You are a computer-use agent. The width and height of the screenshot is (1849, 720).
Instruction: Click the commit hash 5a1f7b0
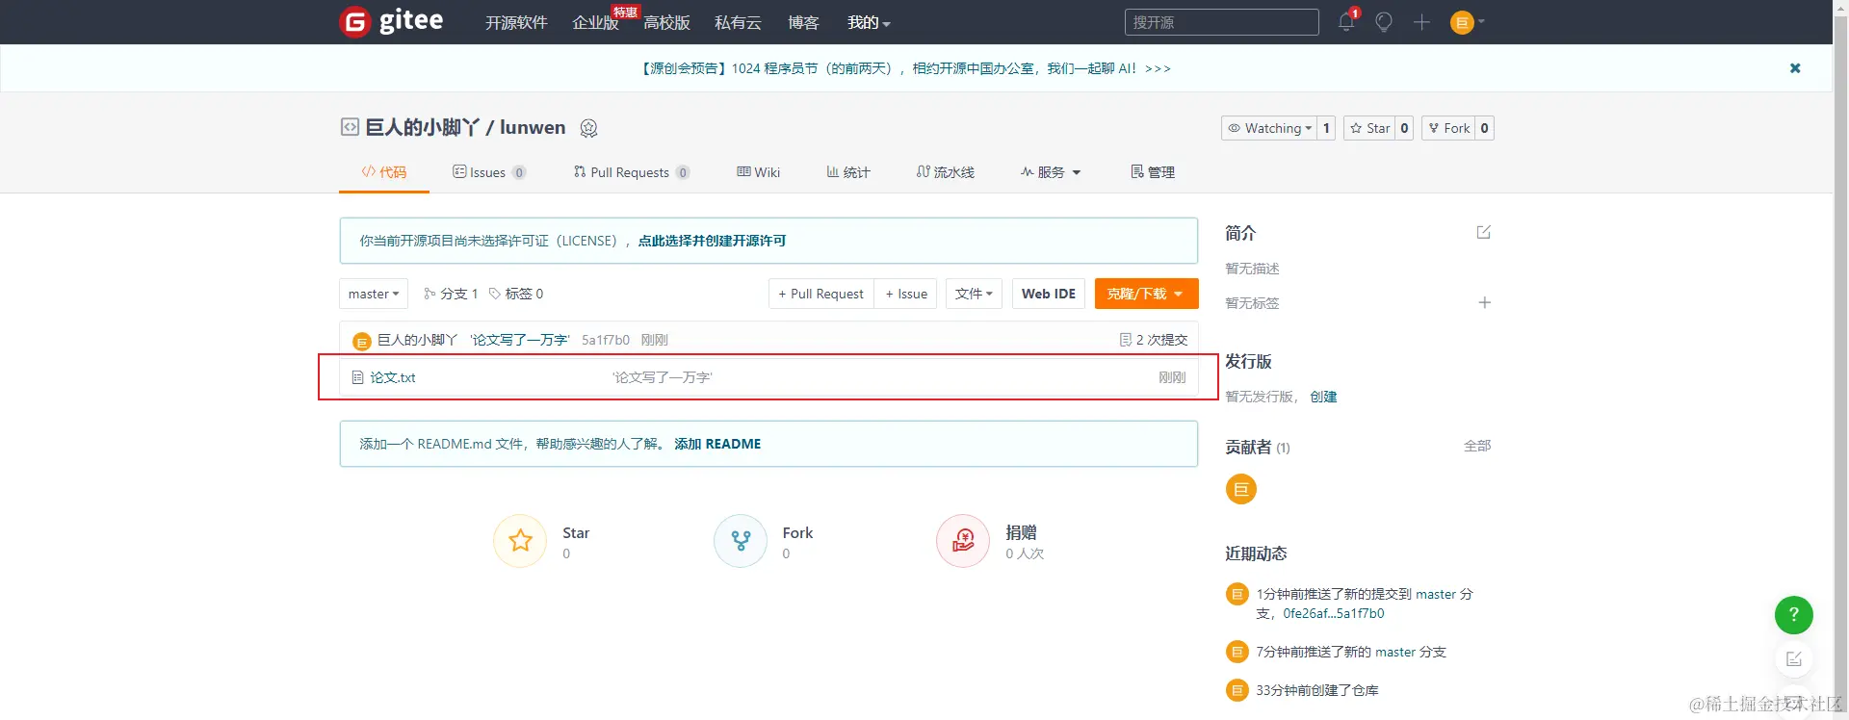click(x=606, y=340)
